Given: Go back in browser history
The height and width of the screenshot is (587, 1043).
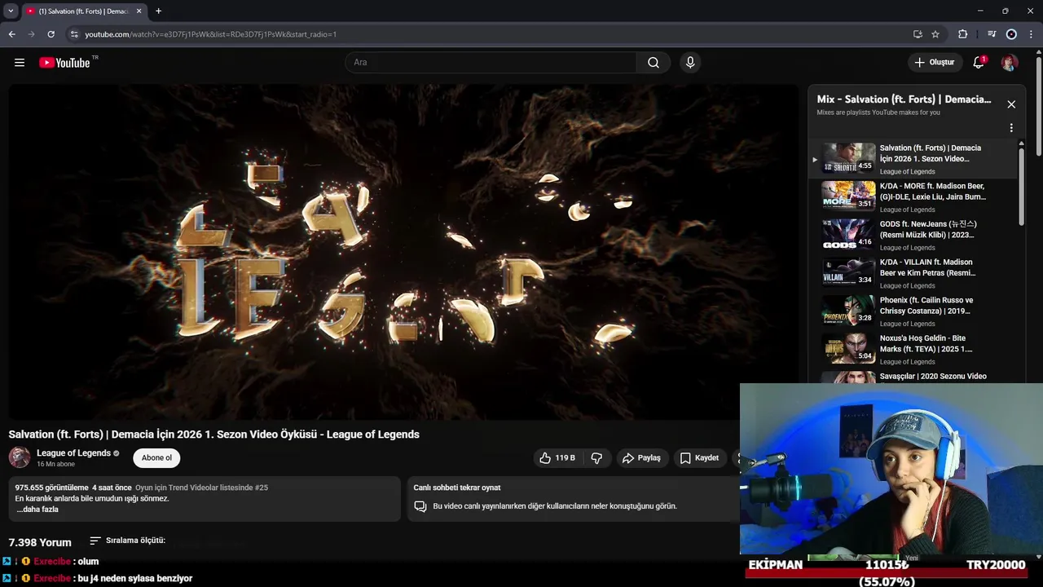Looking at the screenshot, I should 11,34.
